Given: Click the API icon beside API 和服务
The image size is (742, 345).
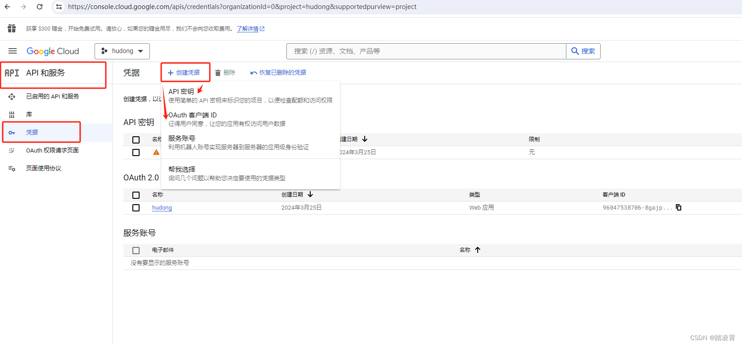Looking at the screenshot, I should 12,73.
